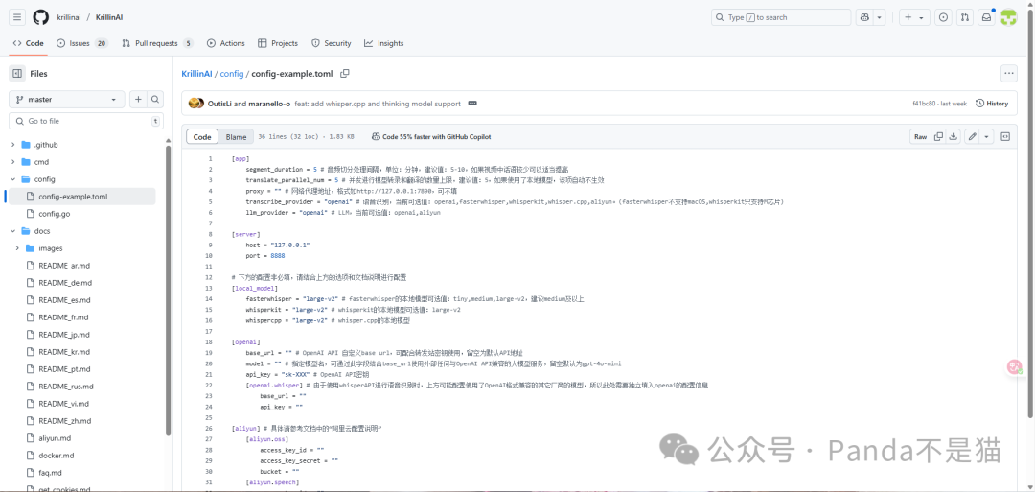The image size is (1035, 492).
Task: Open notifications inbox icon
Action: (x=987, y=17)
